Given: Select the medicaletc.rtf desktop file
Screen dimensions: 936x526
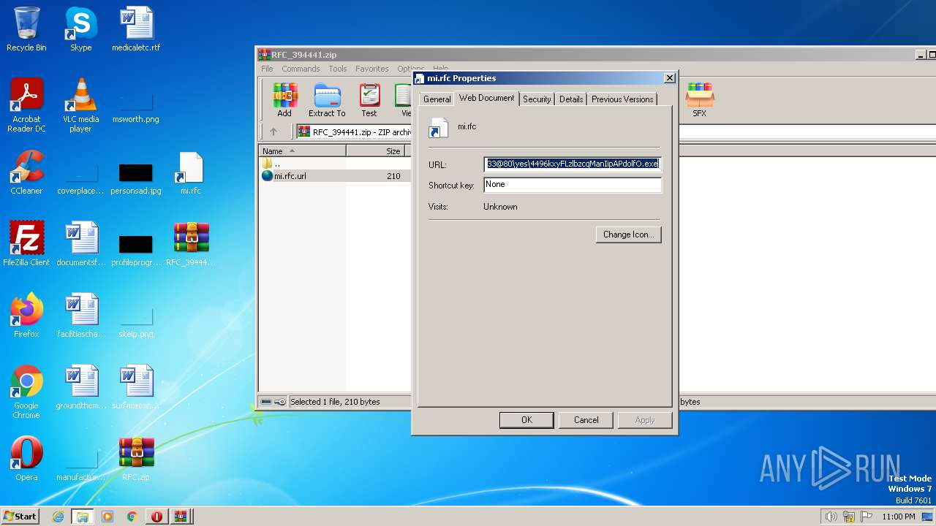Looking at the screenshot, I should coord(136,29).
